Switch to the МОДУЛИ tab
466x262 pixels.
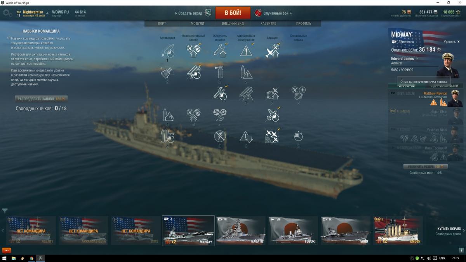[197, 24]
